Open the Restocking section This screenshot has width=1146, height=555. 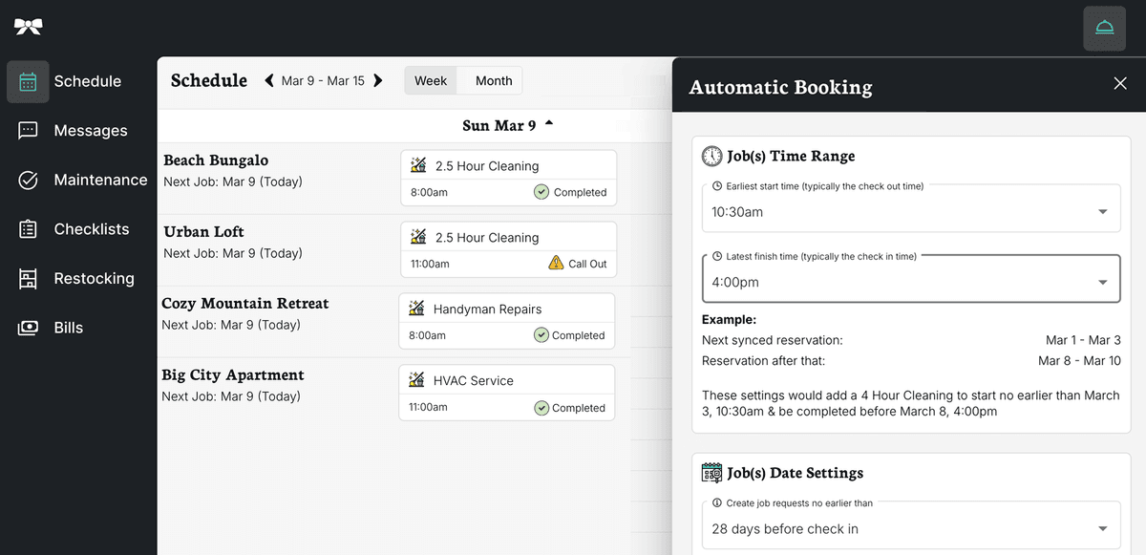pyautogui.click(x=28, y=278)
